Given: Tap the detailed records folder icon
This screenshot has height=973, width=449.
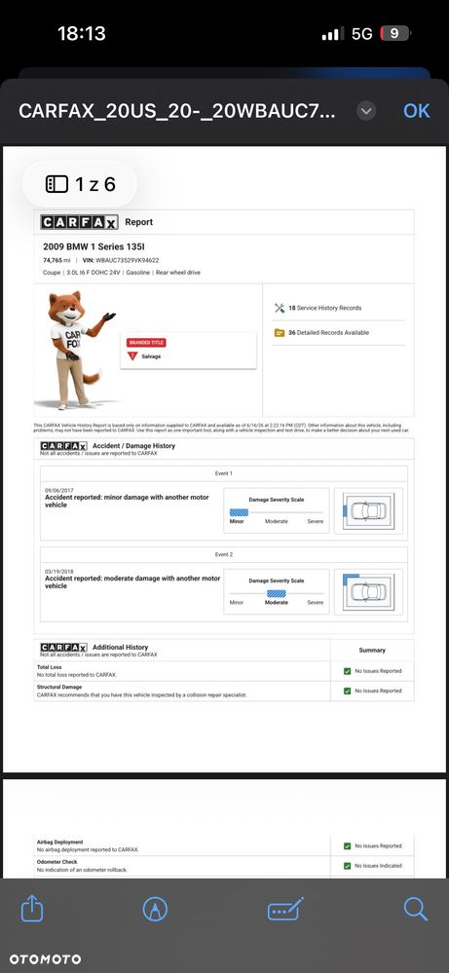Looking at the screenshot, I should tap(280, 332).
